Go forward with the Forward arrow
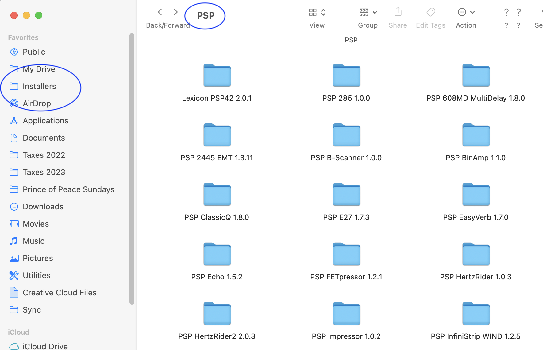The width and height of the screenshot is (543, 350). 175,12
